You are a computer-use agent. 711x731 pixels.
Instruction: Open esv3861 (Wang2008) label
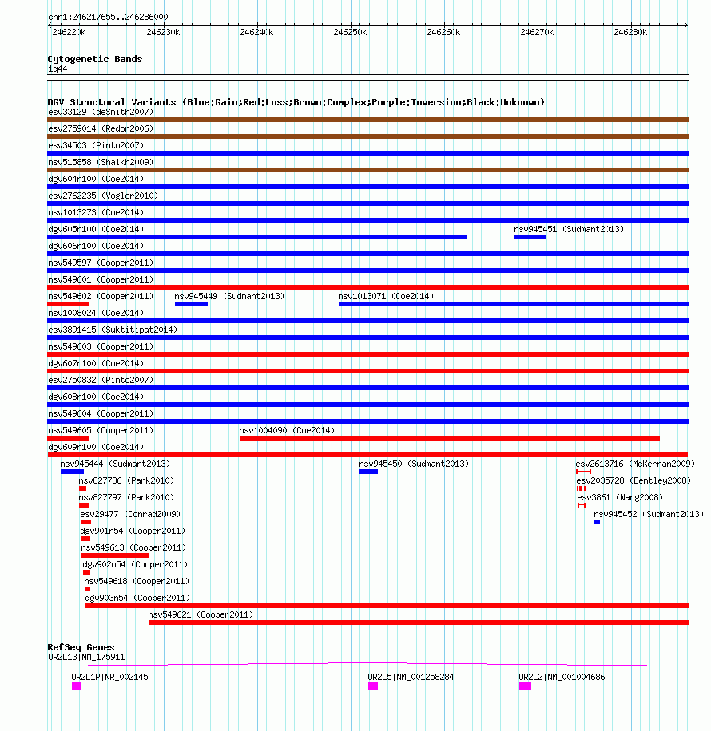point(620,498)
